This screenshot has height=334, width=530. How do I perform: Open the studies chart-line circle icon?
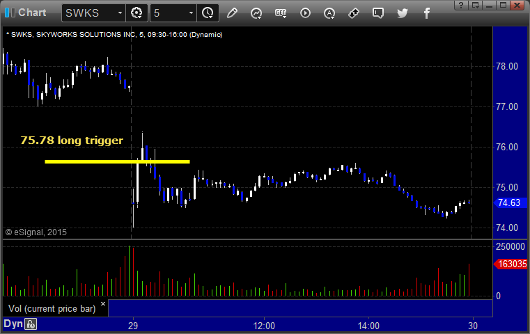(256, 13)
